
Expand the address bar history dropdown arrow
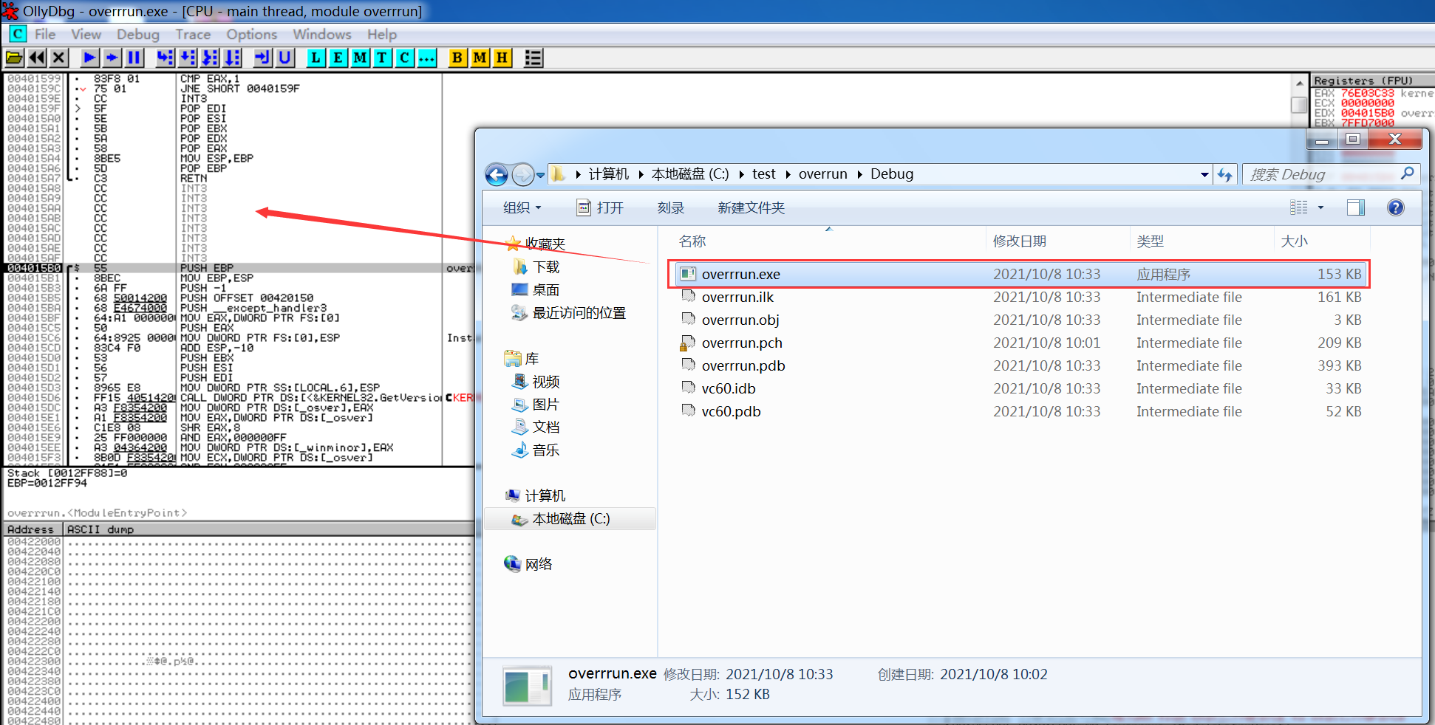coord(1204,175)
